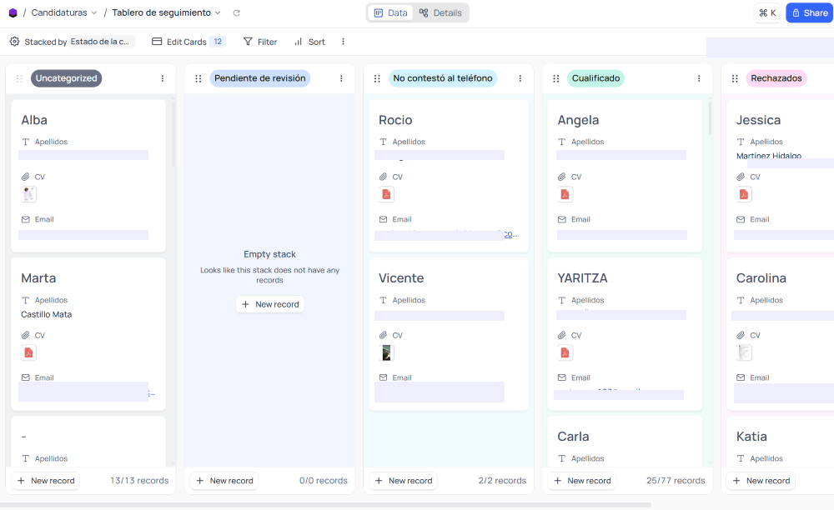
Task: Open the Carla record card
Action: click(x=625, y=442)
